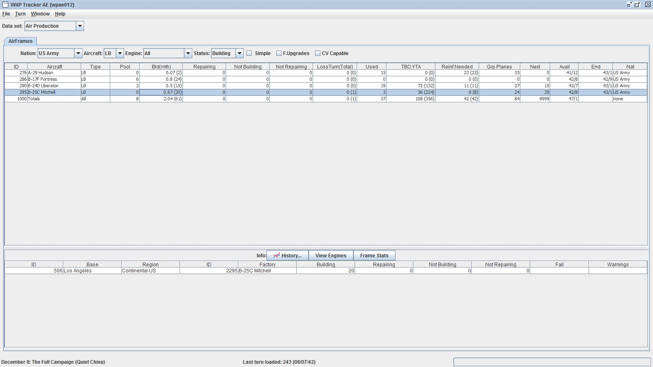Open the File menu
Screen dimensions: 653x367
click(6, 14)
